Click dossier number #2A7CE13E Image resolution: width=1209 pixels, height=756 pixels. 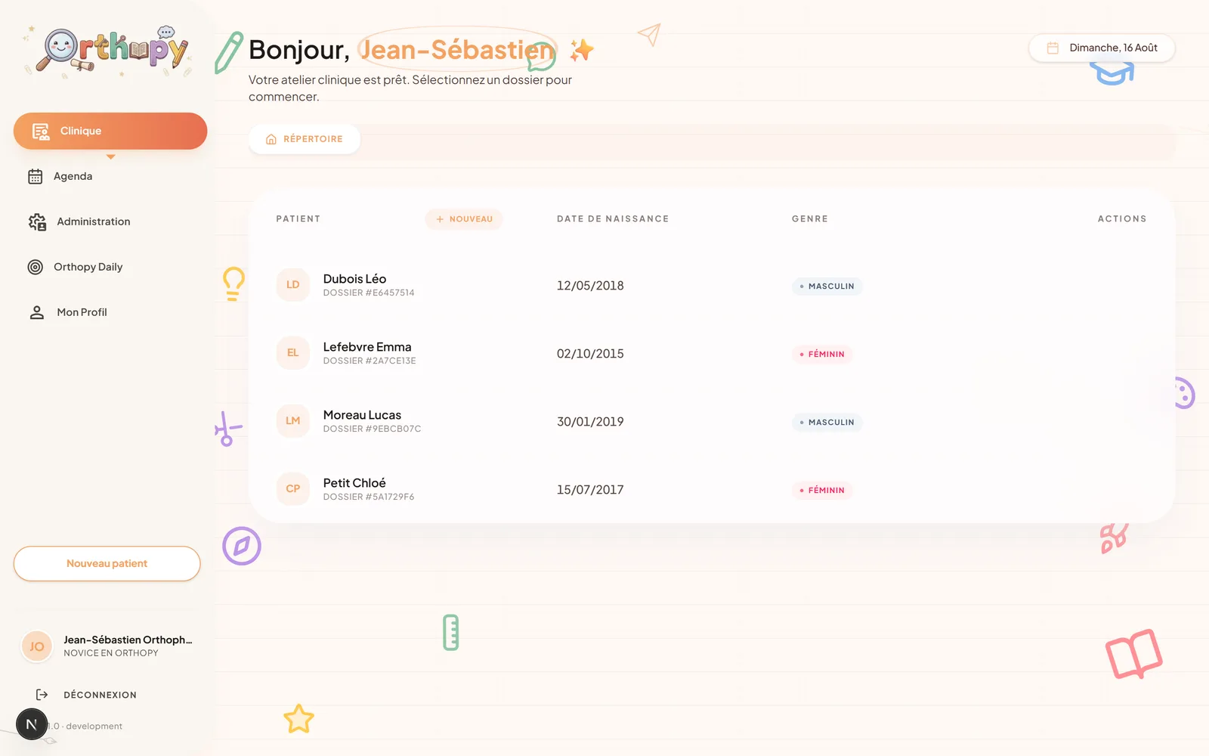[370, 361]
